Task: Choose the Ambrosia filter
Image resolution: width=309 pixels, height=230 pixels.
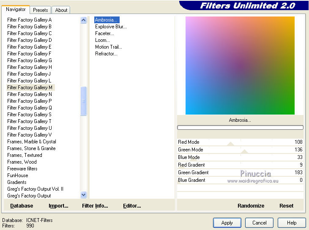Action: [x=107, y=20]
